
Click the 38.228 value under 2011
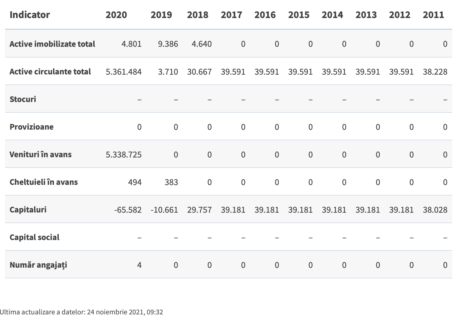(435, 72)
